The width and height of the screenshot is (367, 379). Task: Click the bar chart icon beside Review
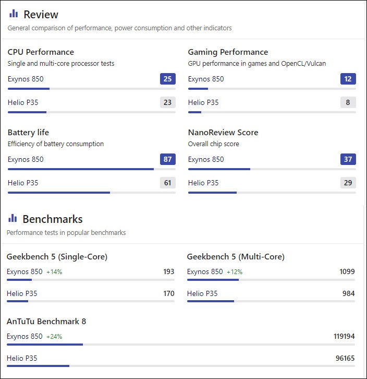point(14,14)
